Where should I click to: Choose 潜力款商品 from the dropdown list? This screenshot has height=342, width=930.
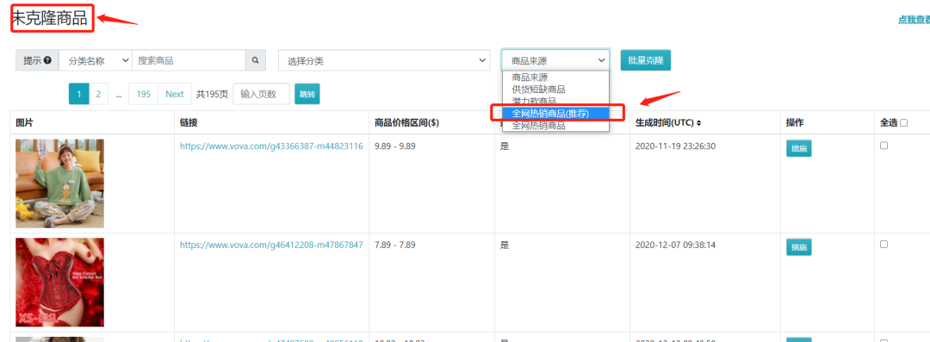pyautogui.click(x=555, y=101)
